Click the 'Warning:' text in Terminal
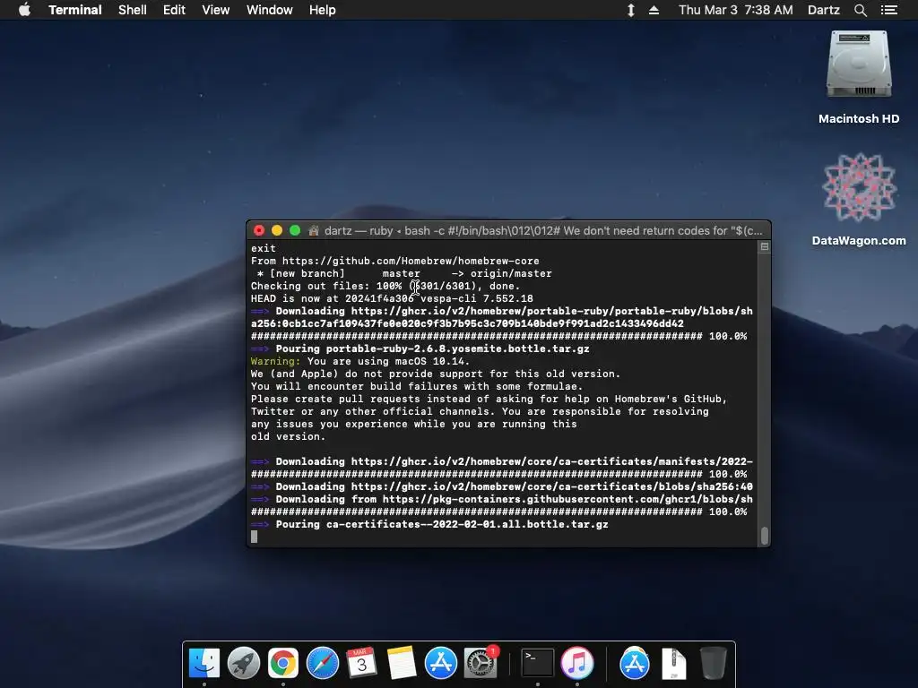Viewport: 918px width, 688px height. pos(275,361)
